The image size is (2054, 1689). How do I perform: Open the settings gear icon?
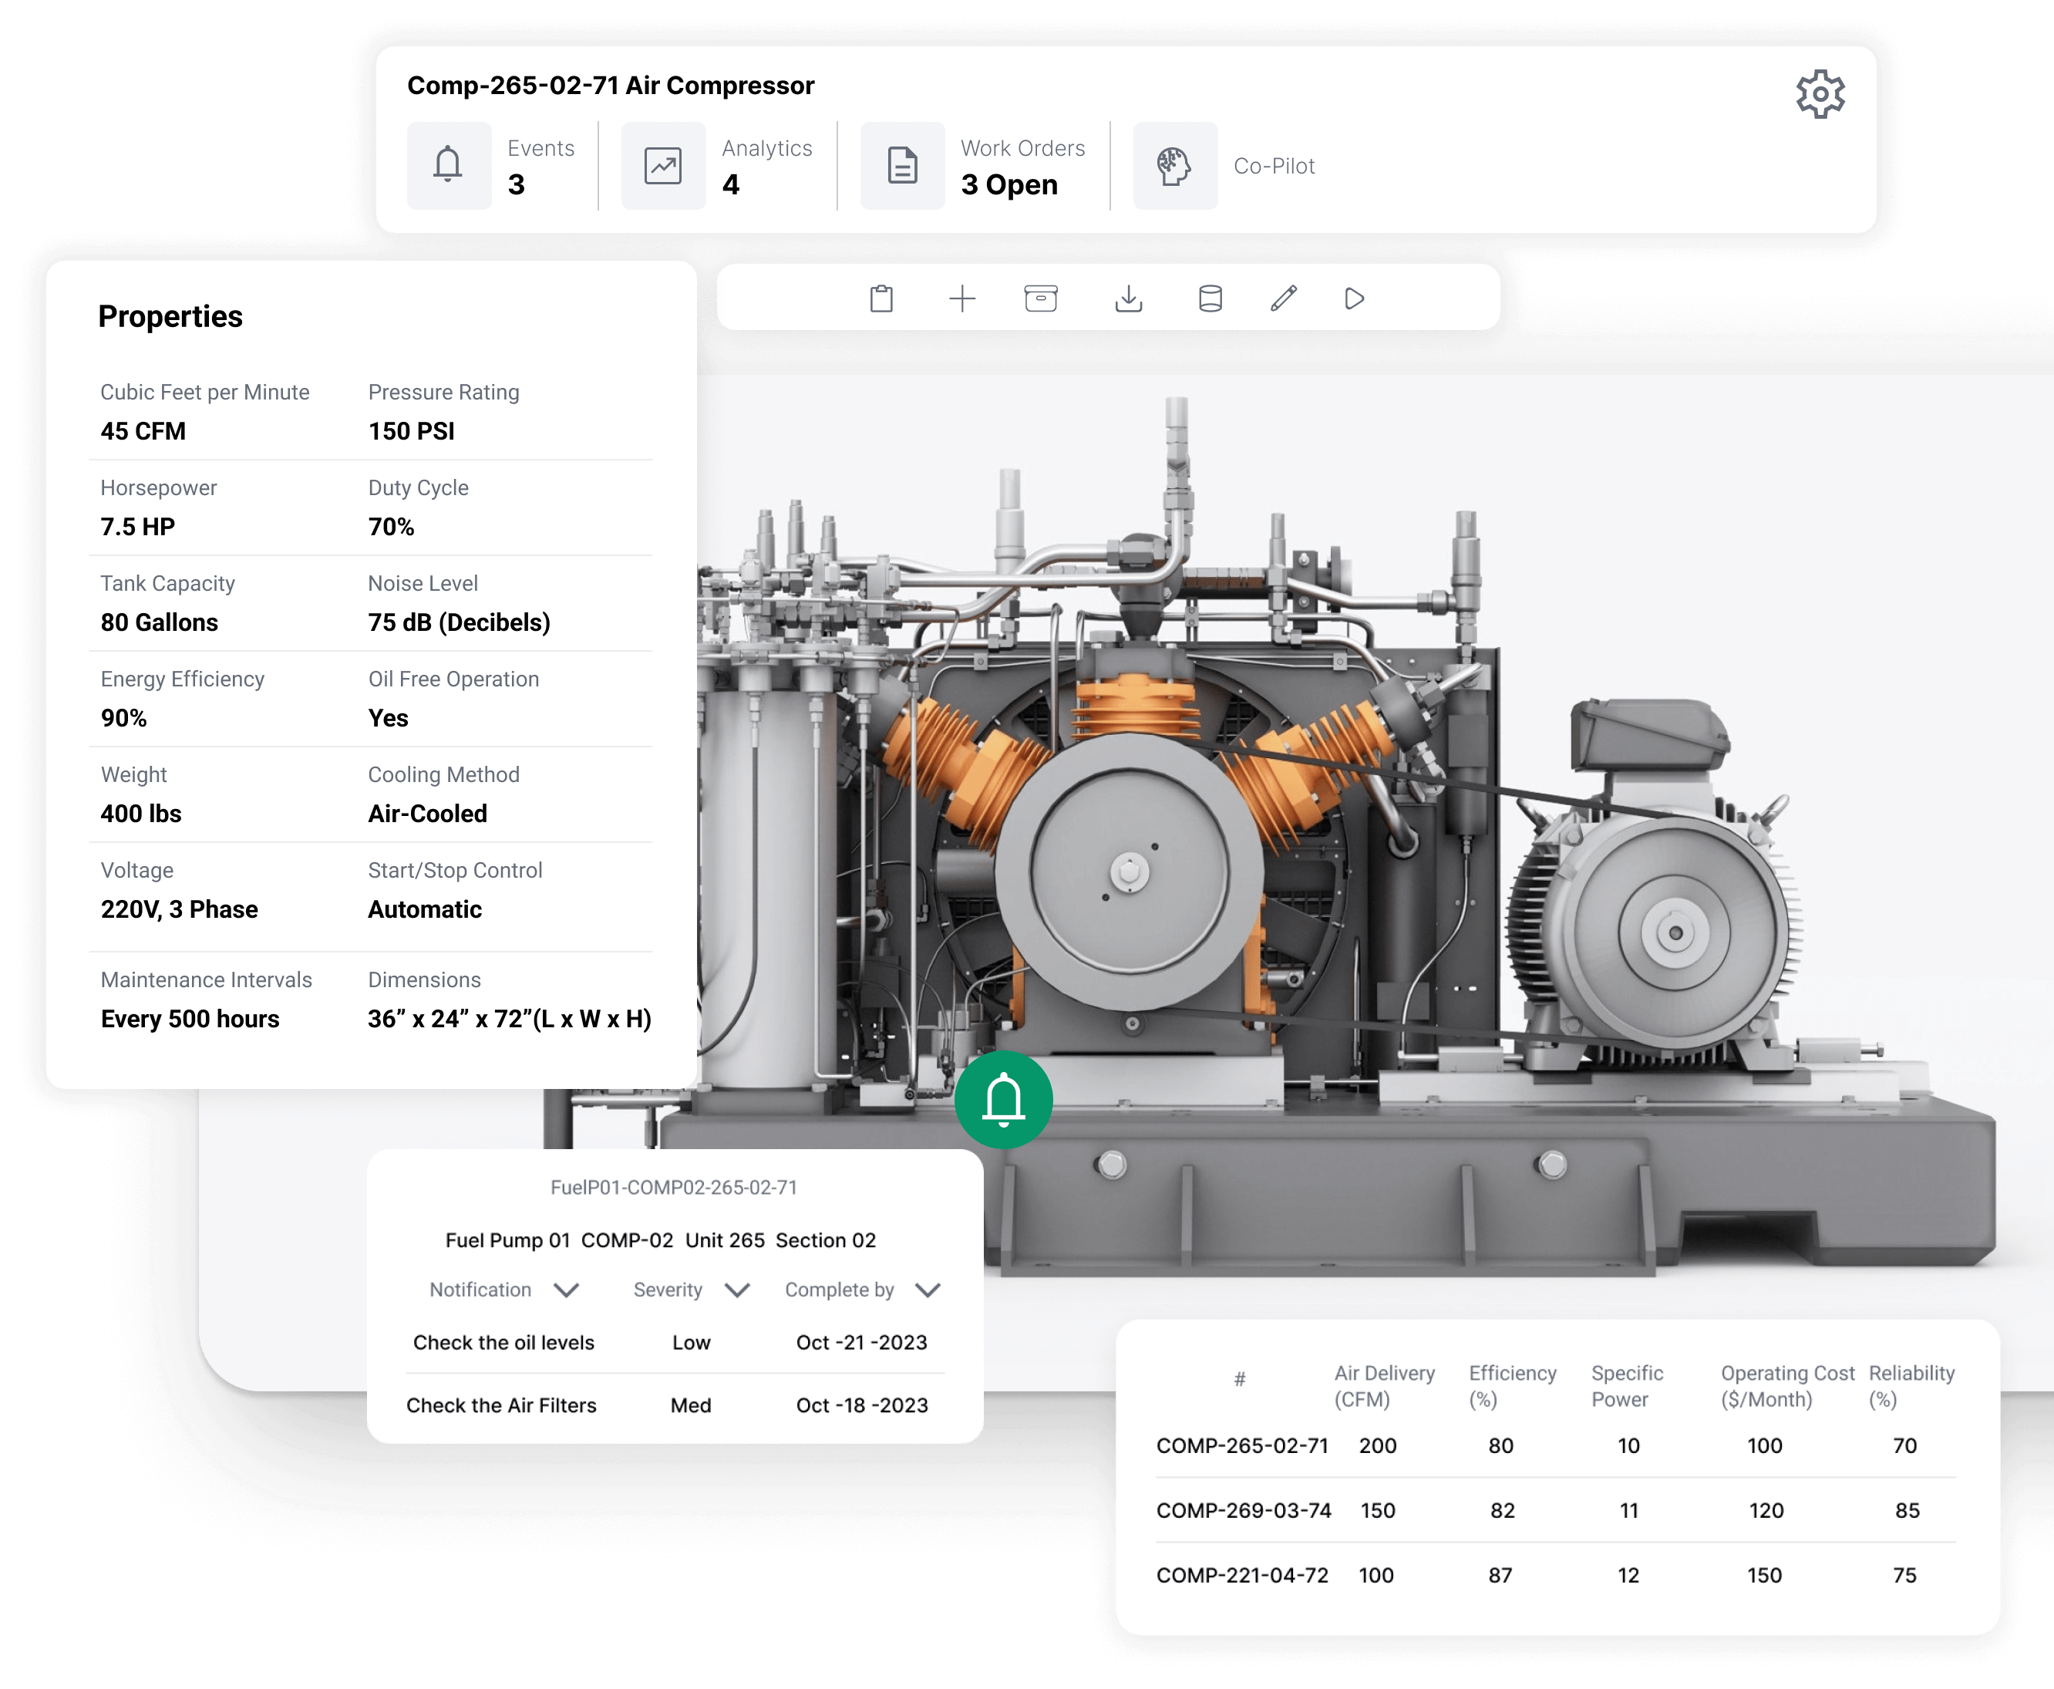tap(1820, 94)
